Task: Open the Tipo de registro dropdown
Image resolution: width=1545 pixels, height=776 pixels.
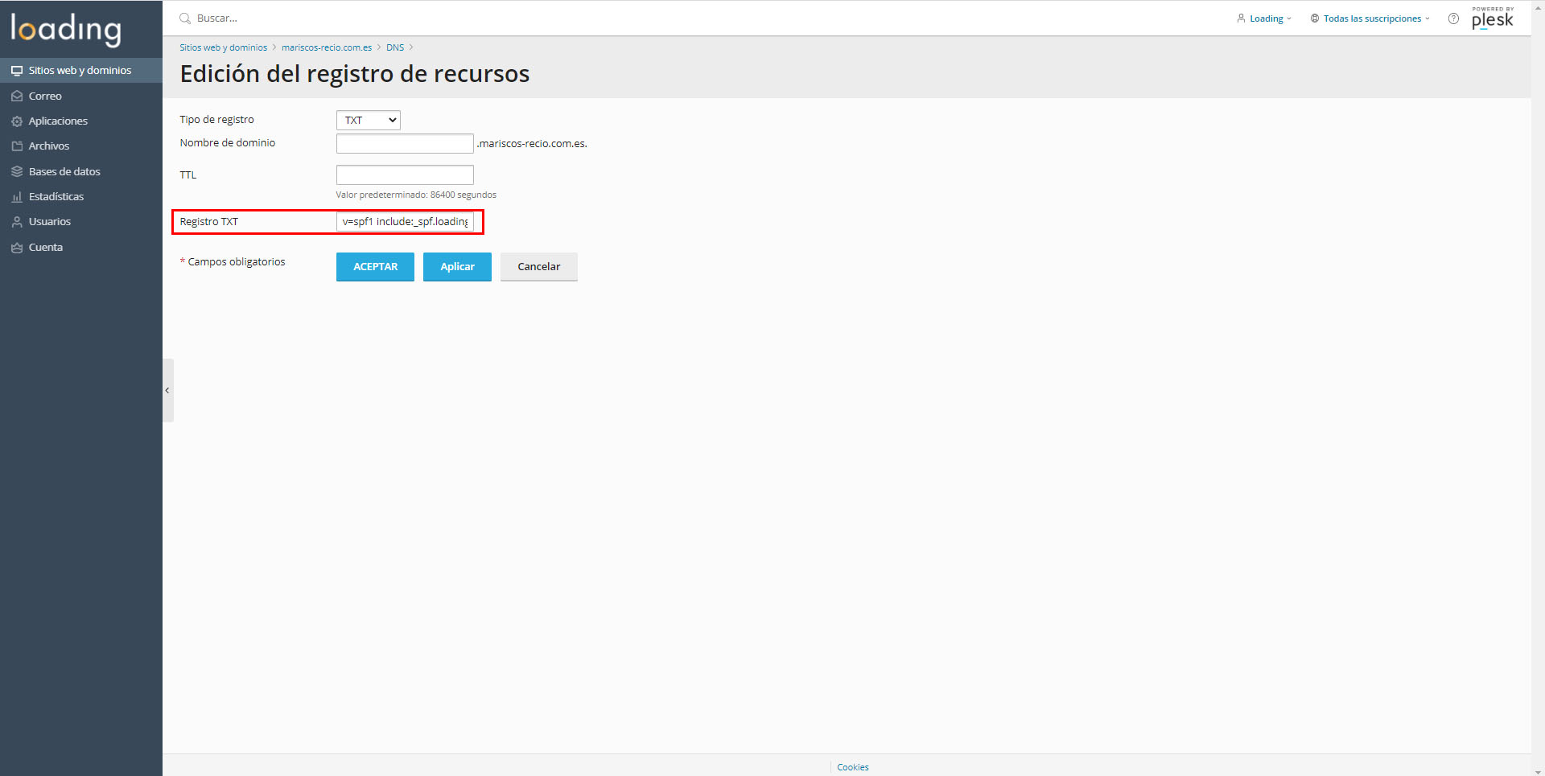Action: click(369, 121)
